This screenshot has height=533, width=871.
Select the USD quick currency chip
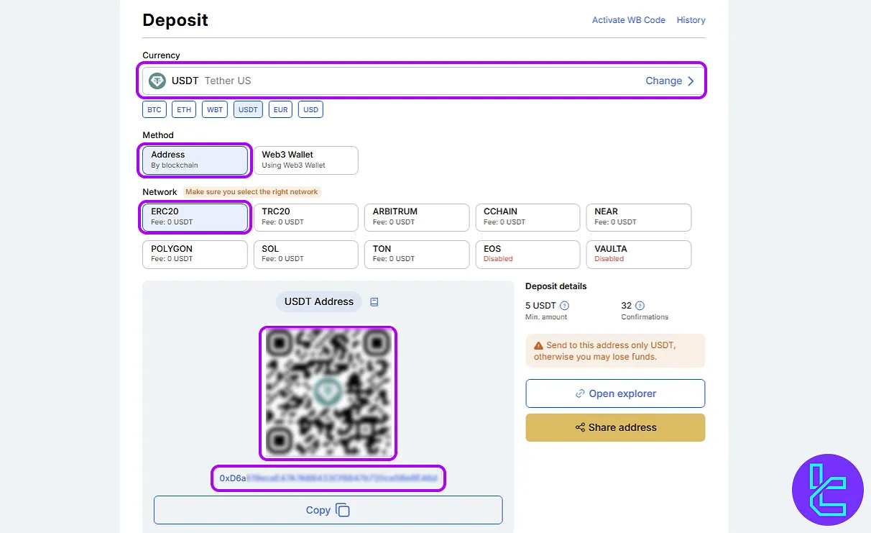click(310, 110)
